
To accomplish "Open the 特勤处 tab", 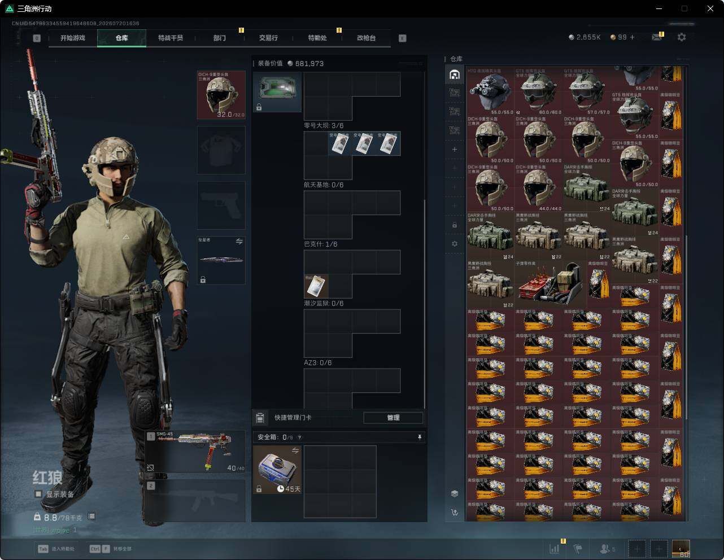I will pyautogui.click(x=317, y=38).
